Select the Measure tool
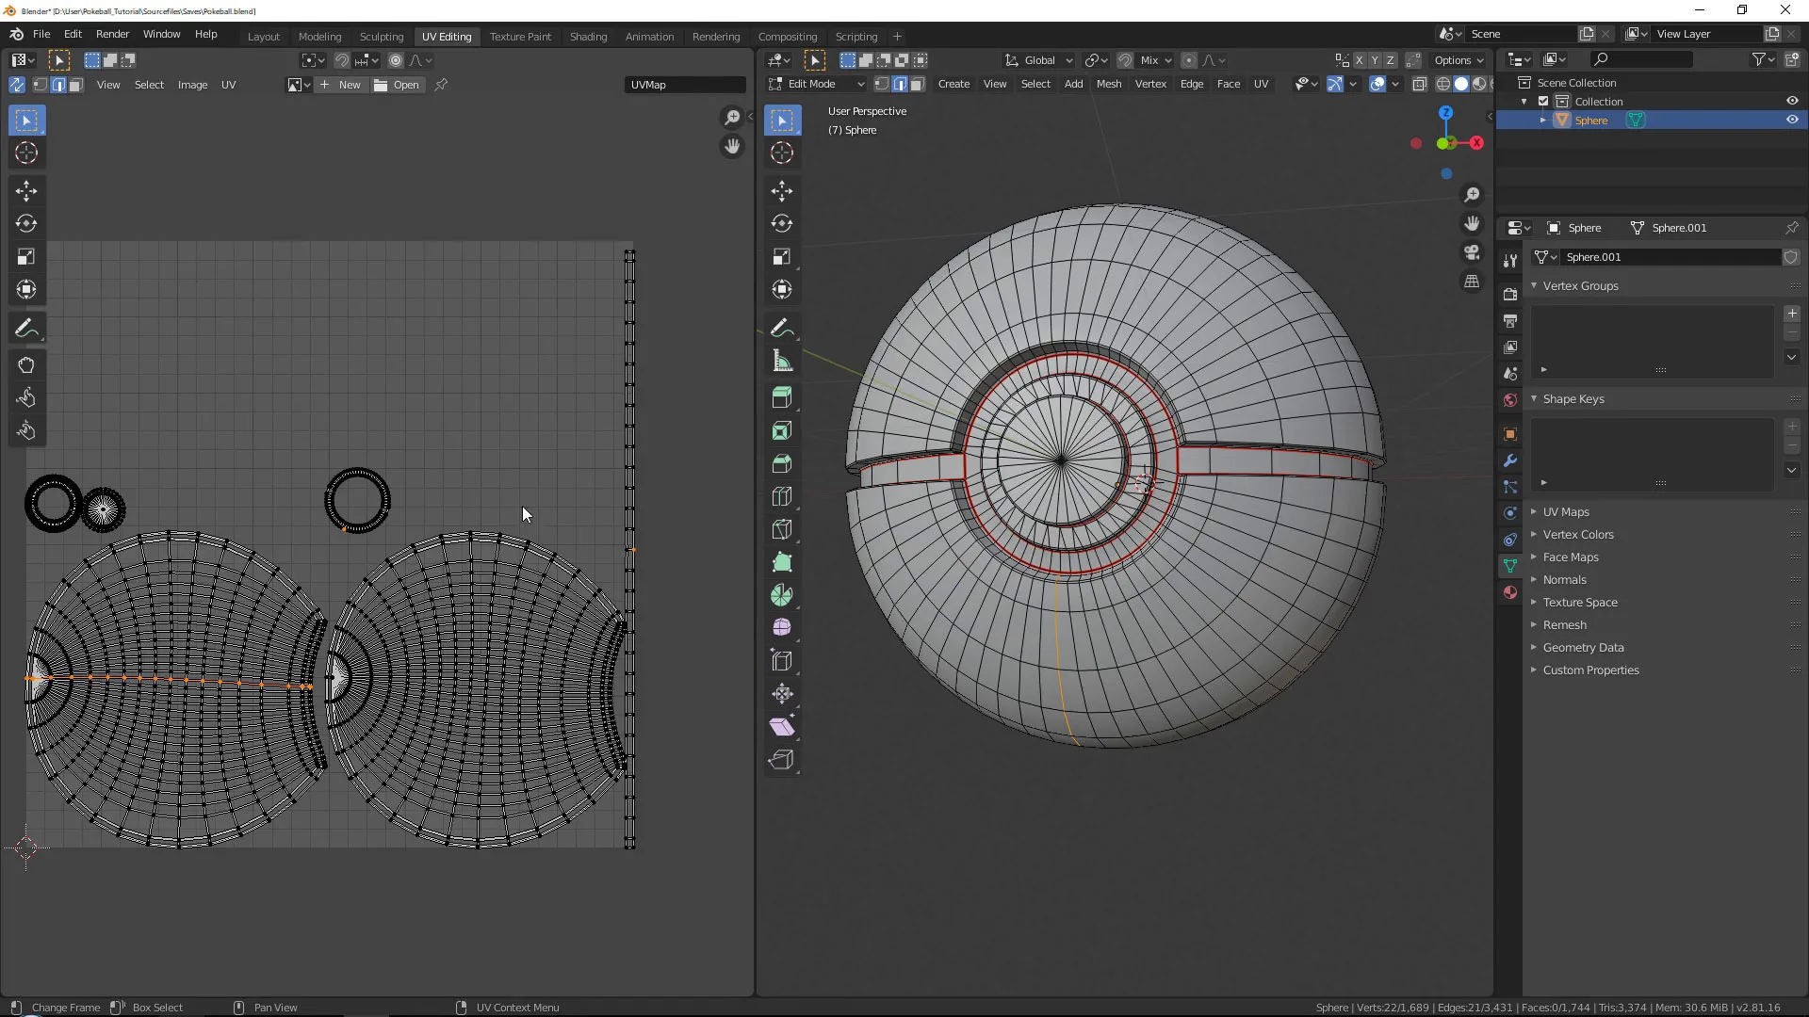1809x1017 pixels. click(x=781, y=361)
